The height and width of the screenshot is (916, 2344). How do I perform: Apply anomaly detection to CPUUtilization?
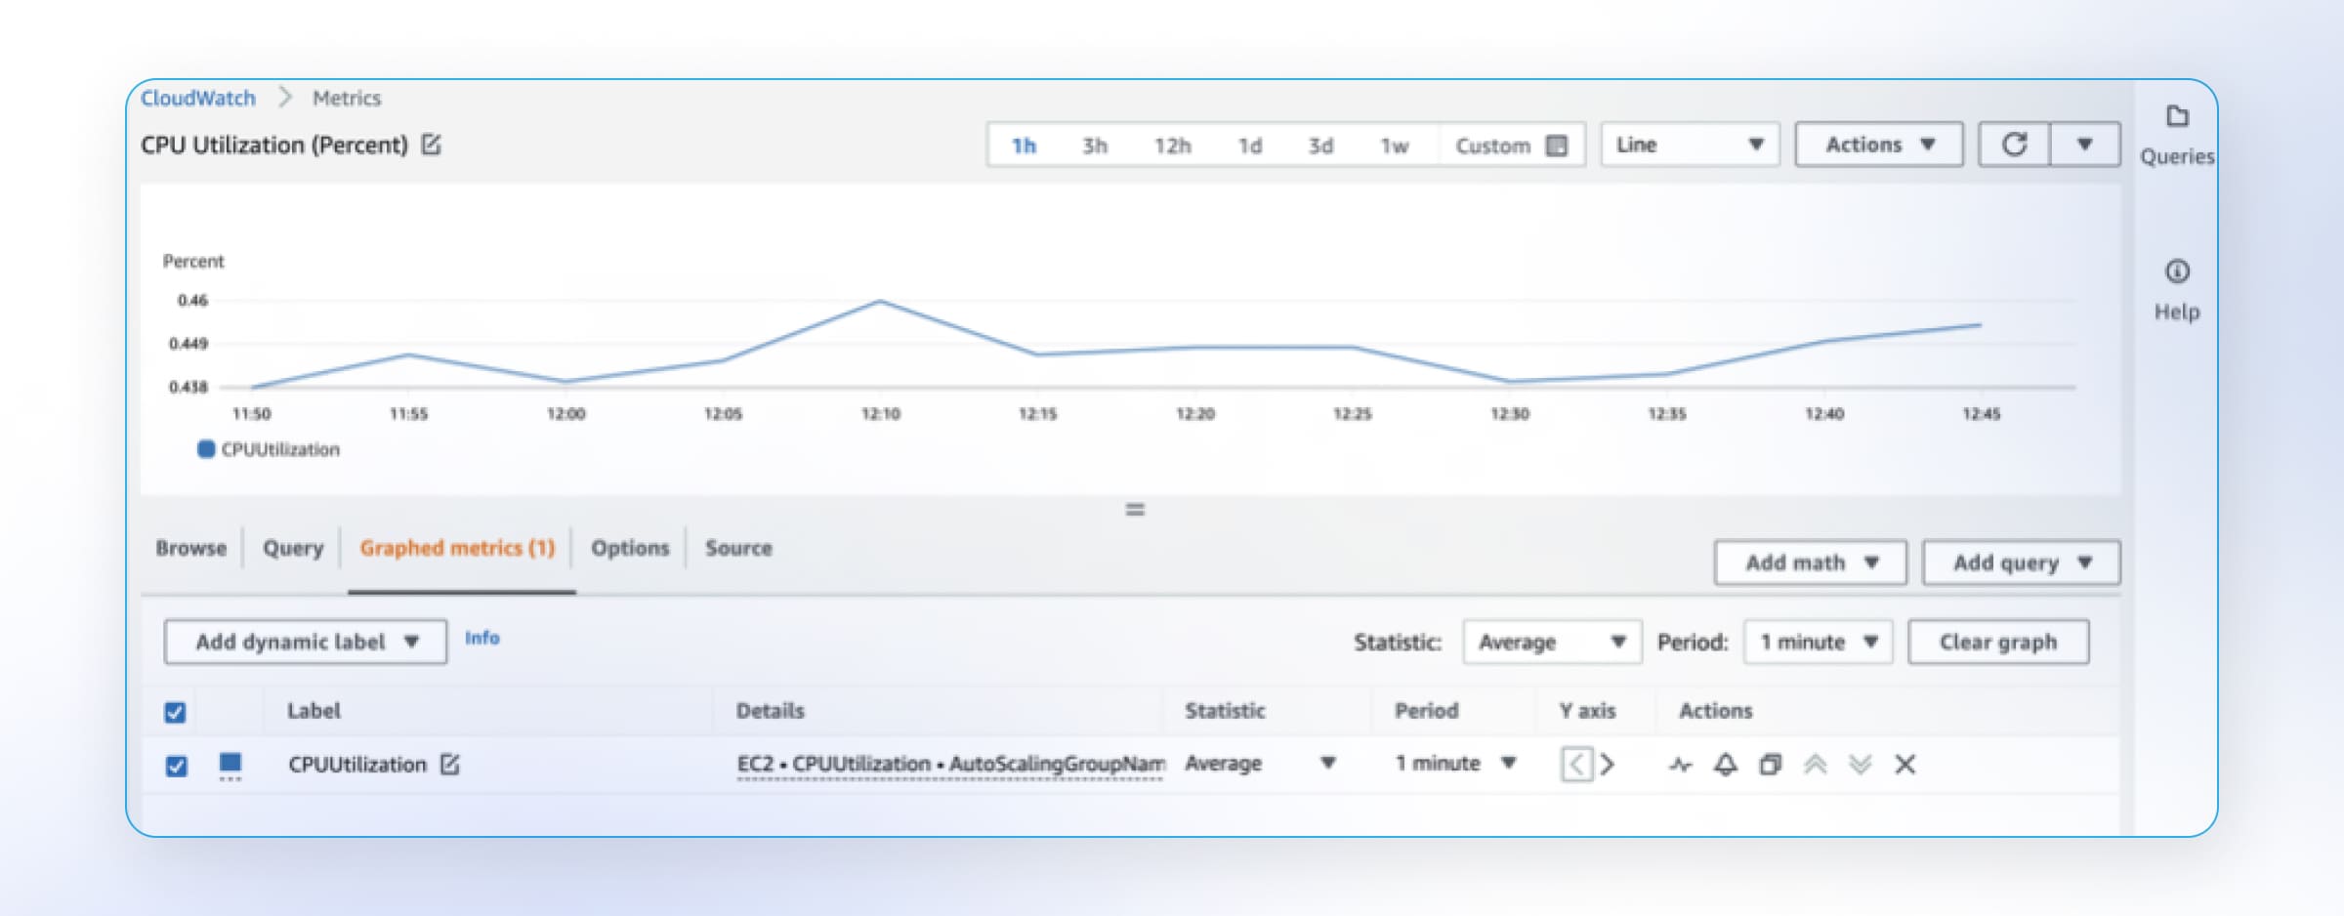[x=1680, y=765]
